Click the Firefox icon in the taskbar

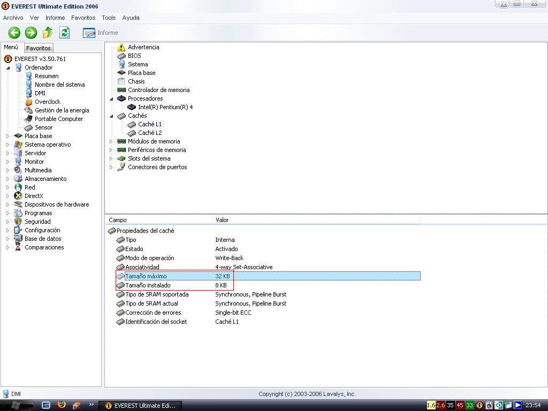coord(62,405)
